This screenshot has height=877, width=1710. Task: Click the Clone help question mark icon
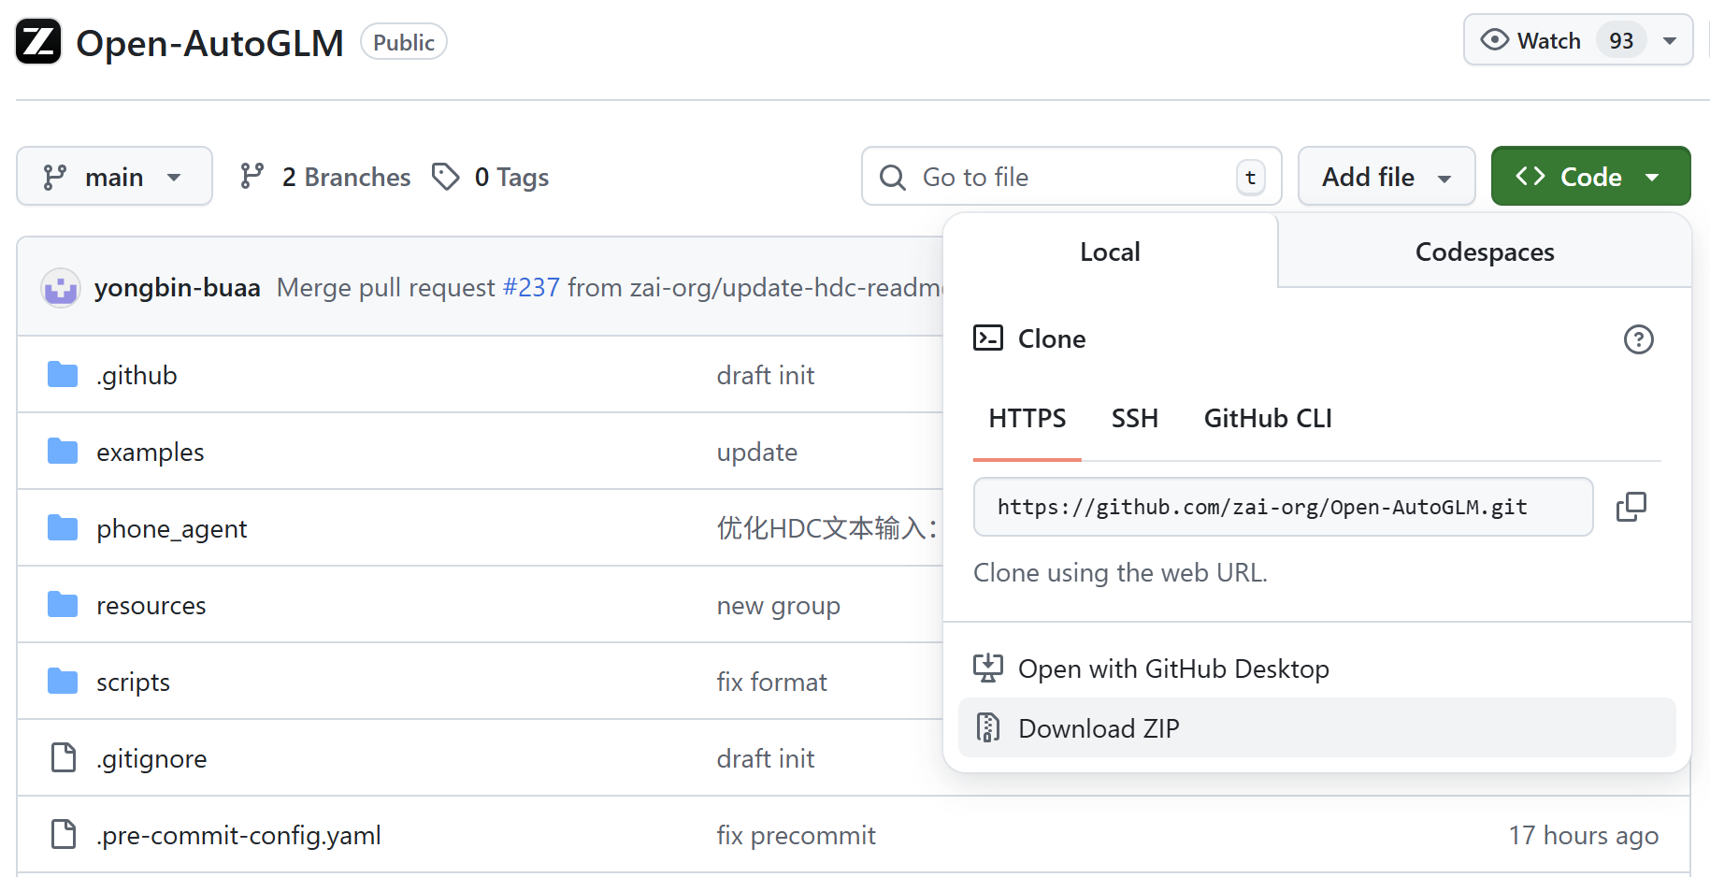click(1638, 339)
